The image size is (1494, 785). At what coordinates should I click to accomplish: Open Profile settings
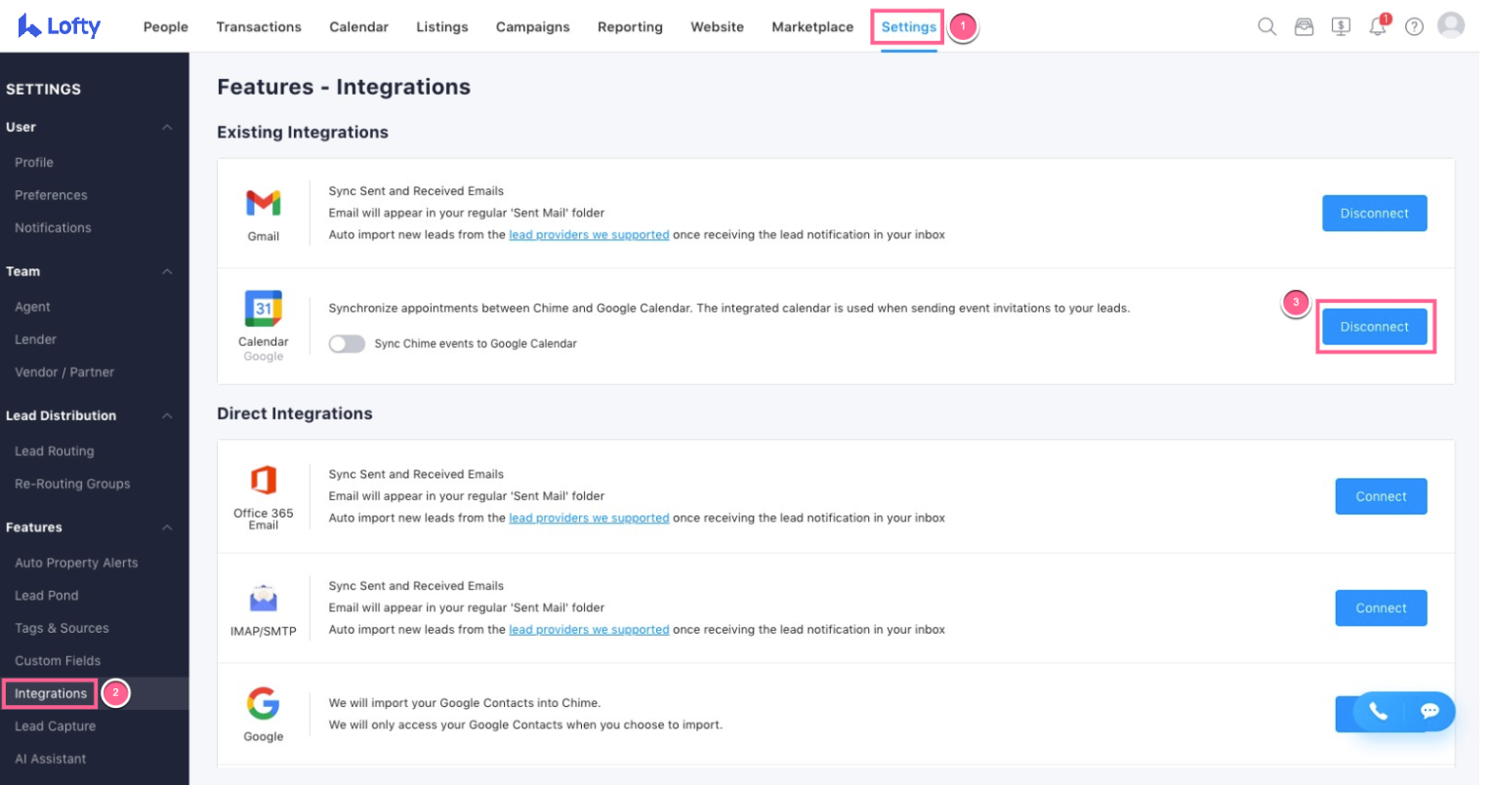(x=34, y=162)
